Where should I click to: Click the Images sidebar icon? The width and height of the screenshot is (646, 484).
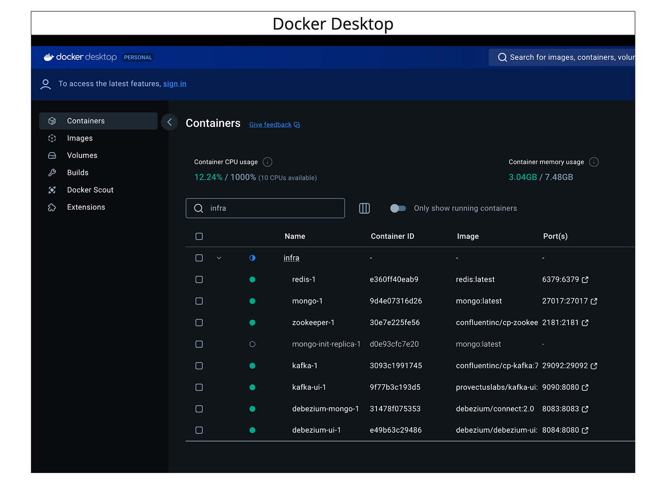pos(52,138)
